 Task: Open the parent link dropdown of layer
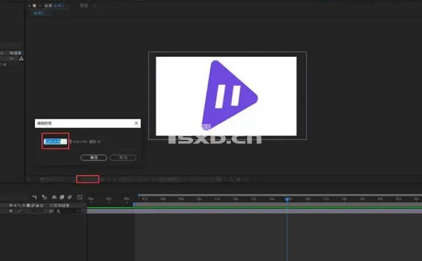(x=68, y=212)
